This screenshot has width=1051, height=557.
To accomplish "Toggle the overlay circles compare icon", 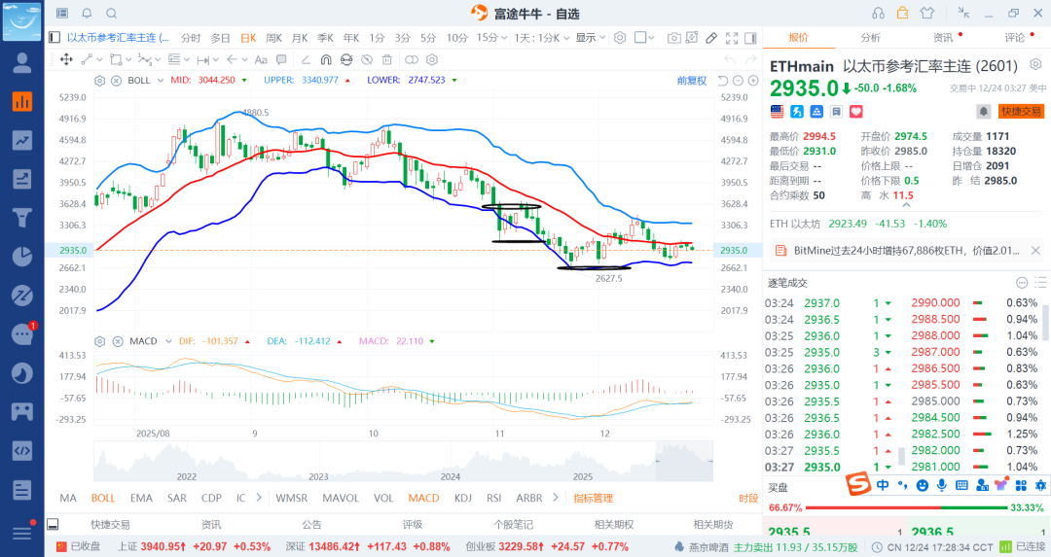I will (x=412, y=59).
